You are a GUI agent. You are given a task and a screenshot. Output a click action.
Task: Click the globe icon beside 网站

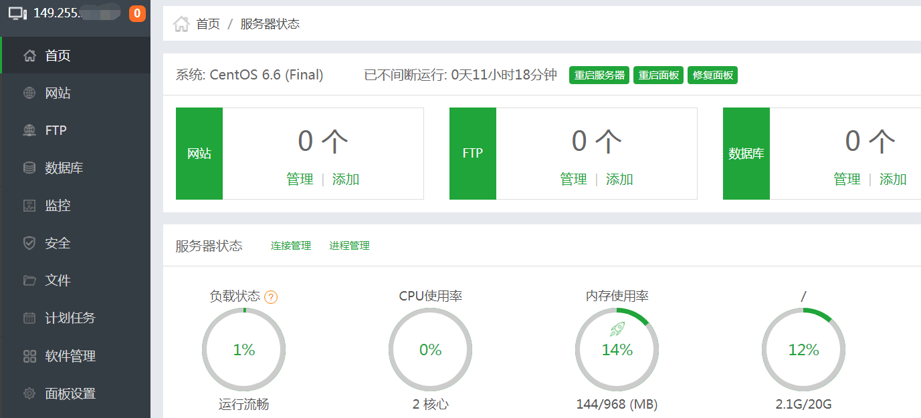(x=29, y=93)
